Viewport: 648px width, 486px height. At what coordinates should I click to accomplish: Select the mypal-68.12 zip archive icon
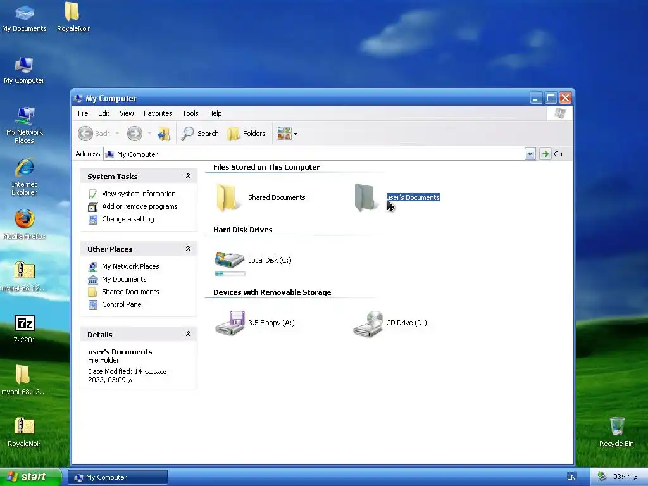(x=25, y=277)
